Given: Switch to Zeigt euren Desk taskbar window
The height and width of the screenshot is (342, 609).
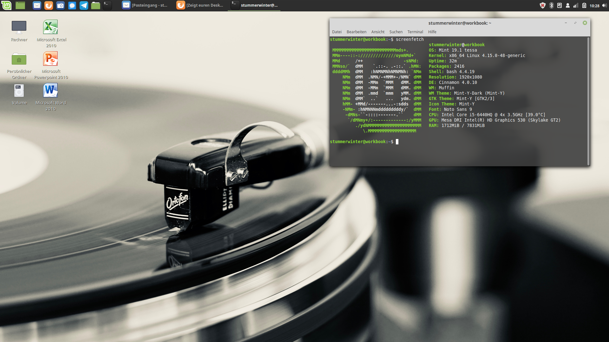Looking at the screenshot, I should (x=200, y=5).
